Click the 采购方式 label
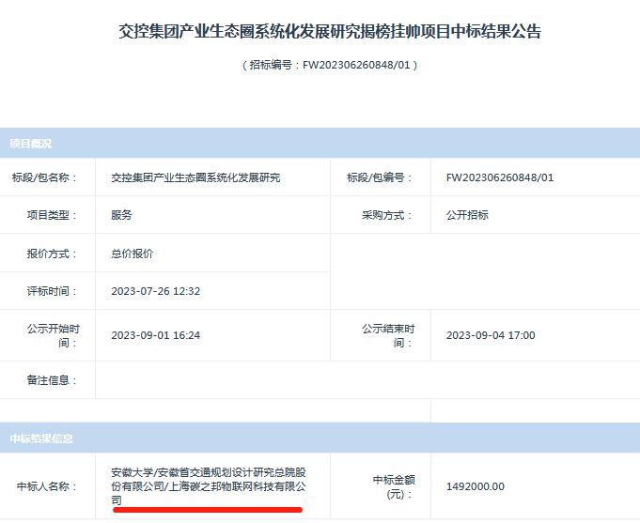 coord(387,215)
